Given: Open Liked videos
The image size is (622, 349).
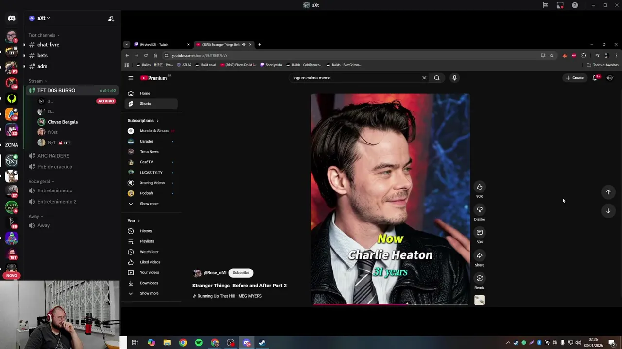Looking at the screenshot, I should (151, 262).
